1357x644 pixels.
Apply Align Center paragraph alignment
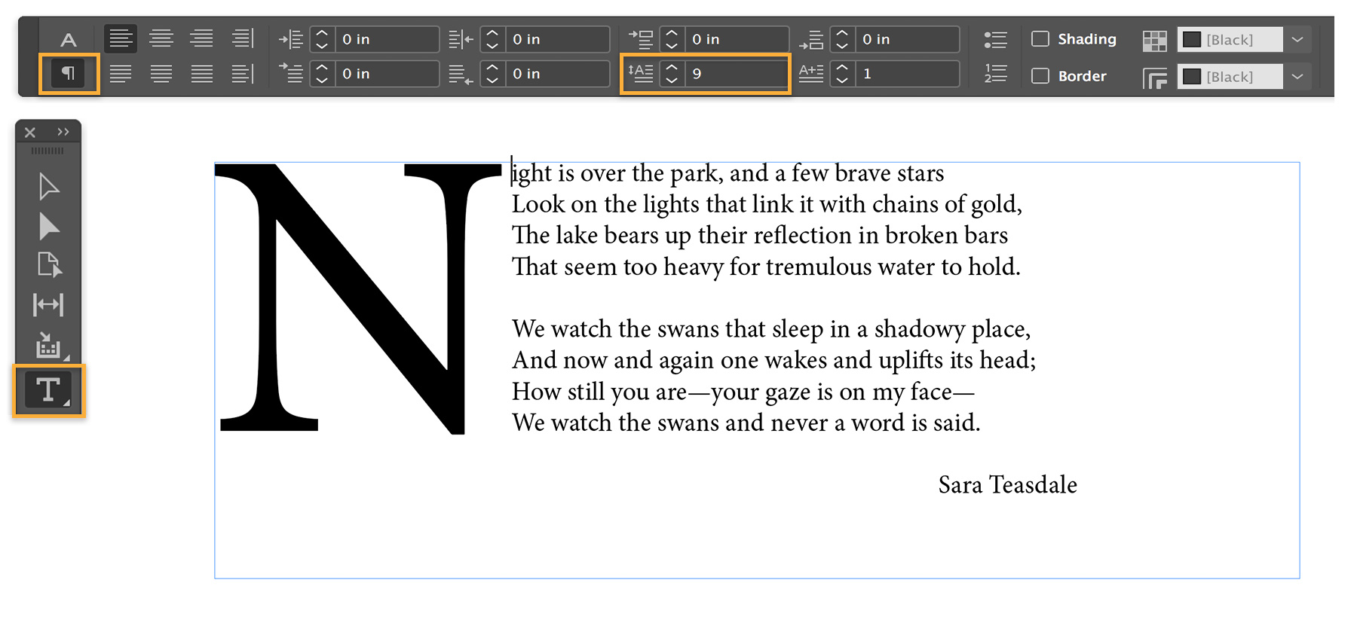tap(161, 38)
